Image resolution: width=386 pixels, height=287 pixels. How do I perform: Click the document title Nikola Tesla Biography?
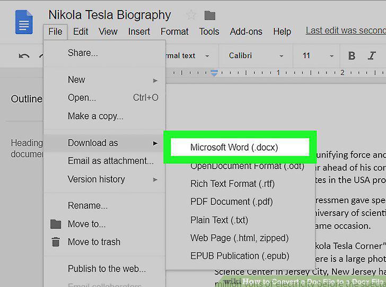[110, 15]
